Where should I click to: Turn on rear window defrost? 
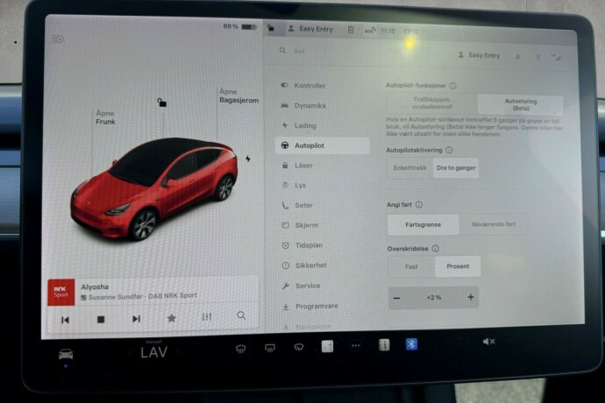270,349
